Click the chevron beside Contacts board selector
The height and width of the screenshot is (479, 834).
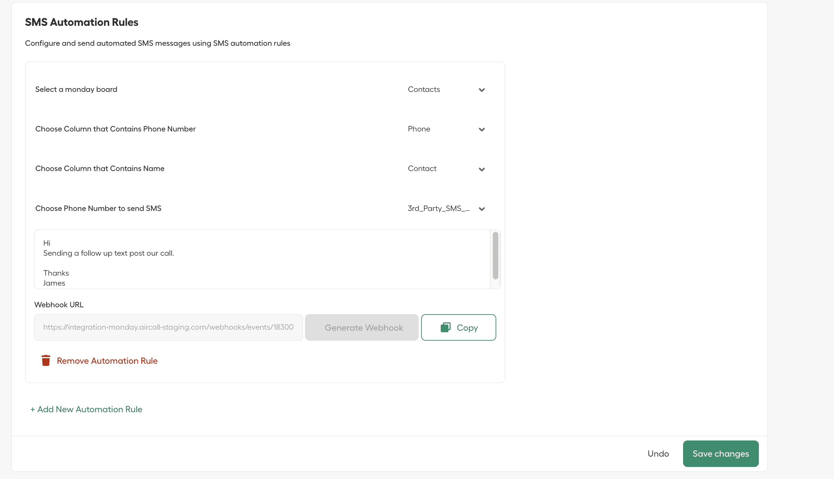pos(482,90)
